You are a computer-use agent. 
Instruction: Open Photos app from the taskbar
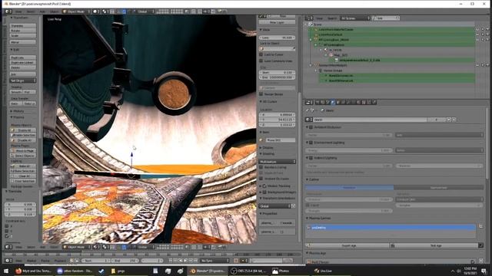point(281,271)
